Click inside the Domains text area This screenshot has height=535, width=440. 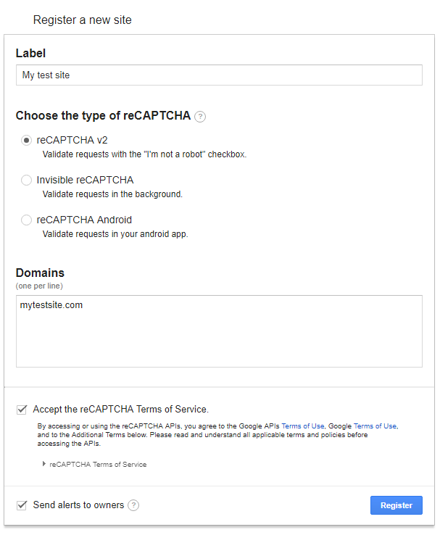[219, 331]
